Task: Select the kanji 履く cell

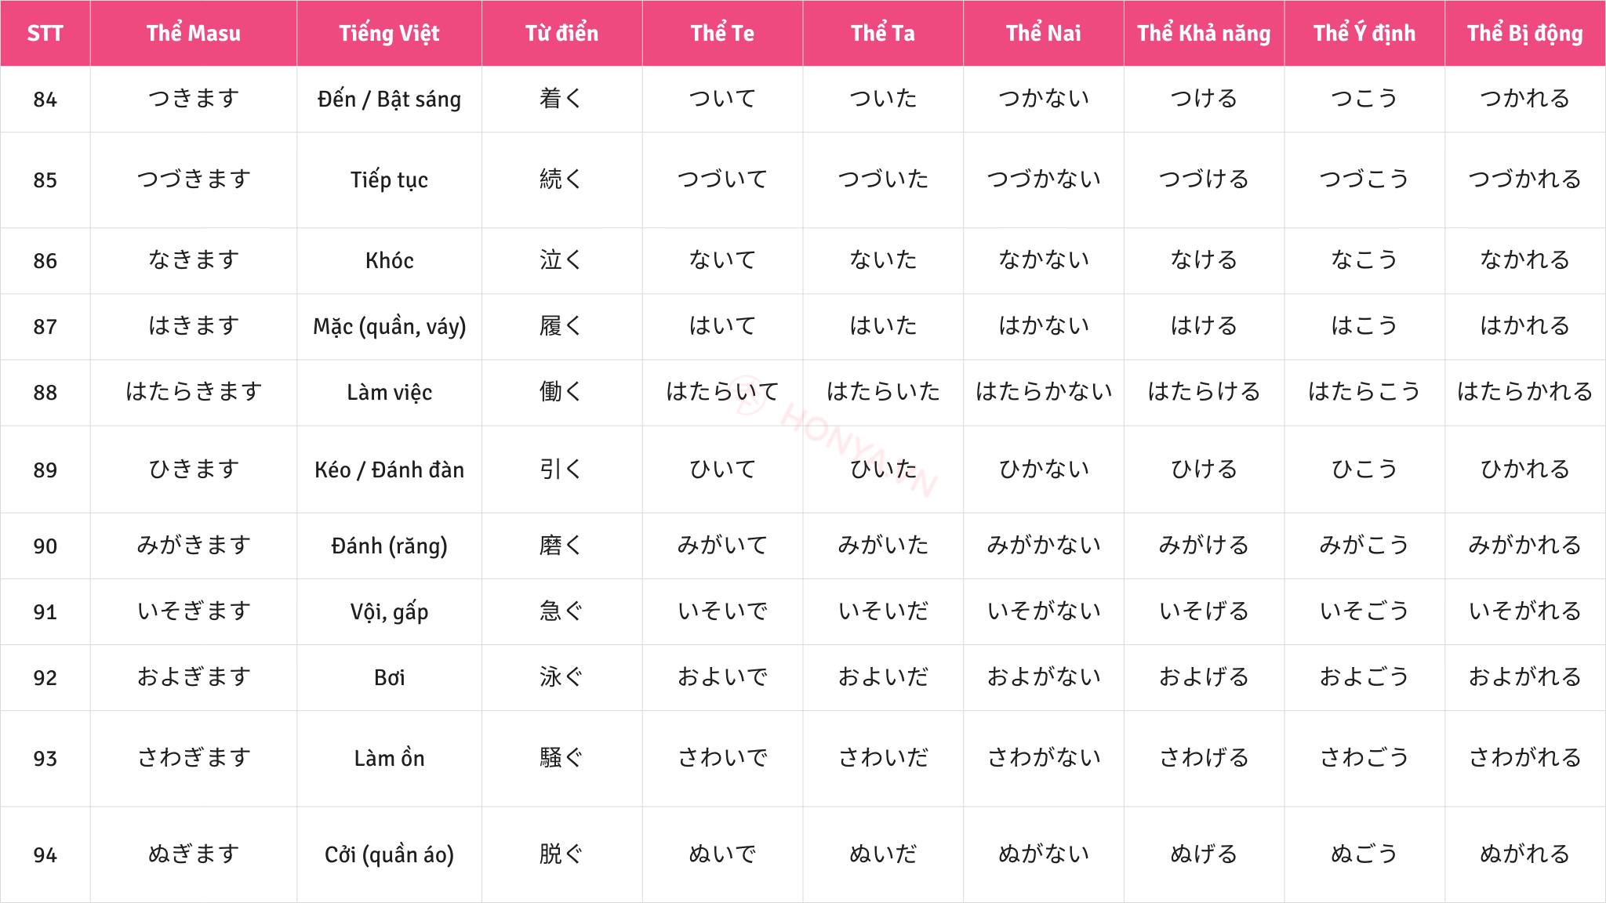Action: tap(561, 326)
